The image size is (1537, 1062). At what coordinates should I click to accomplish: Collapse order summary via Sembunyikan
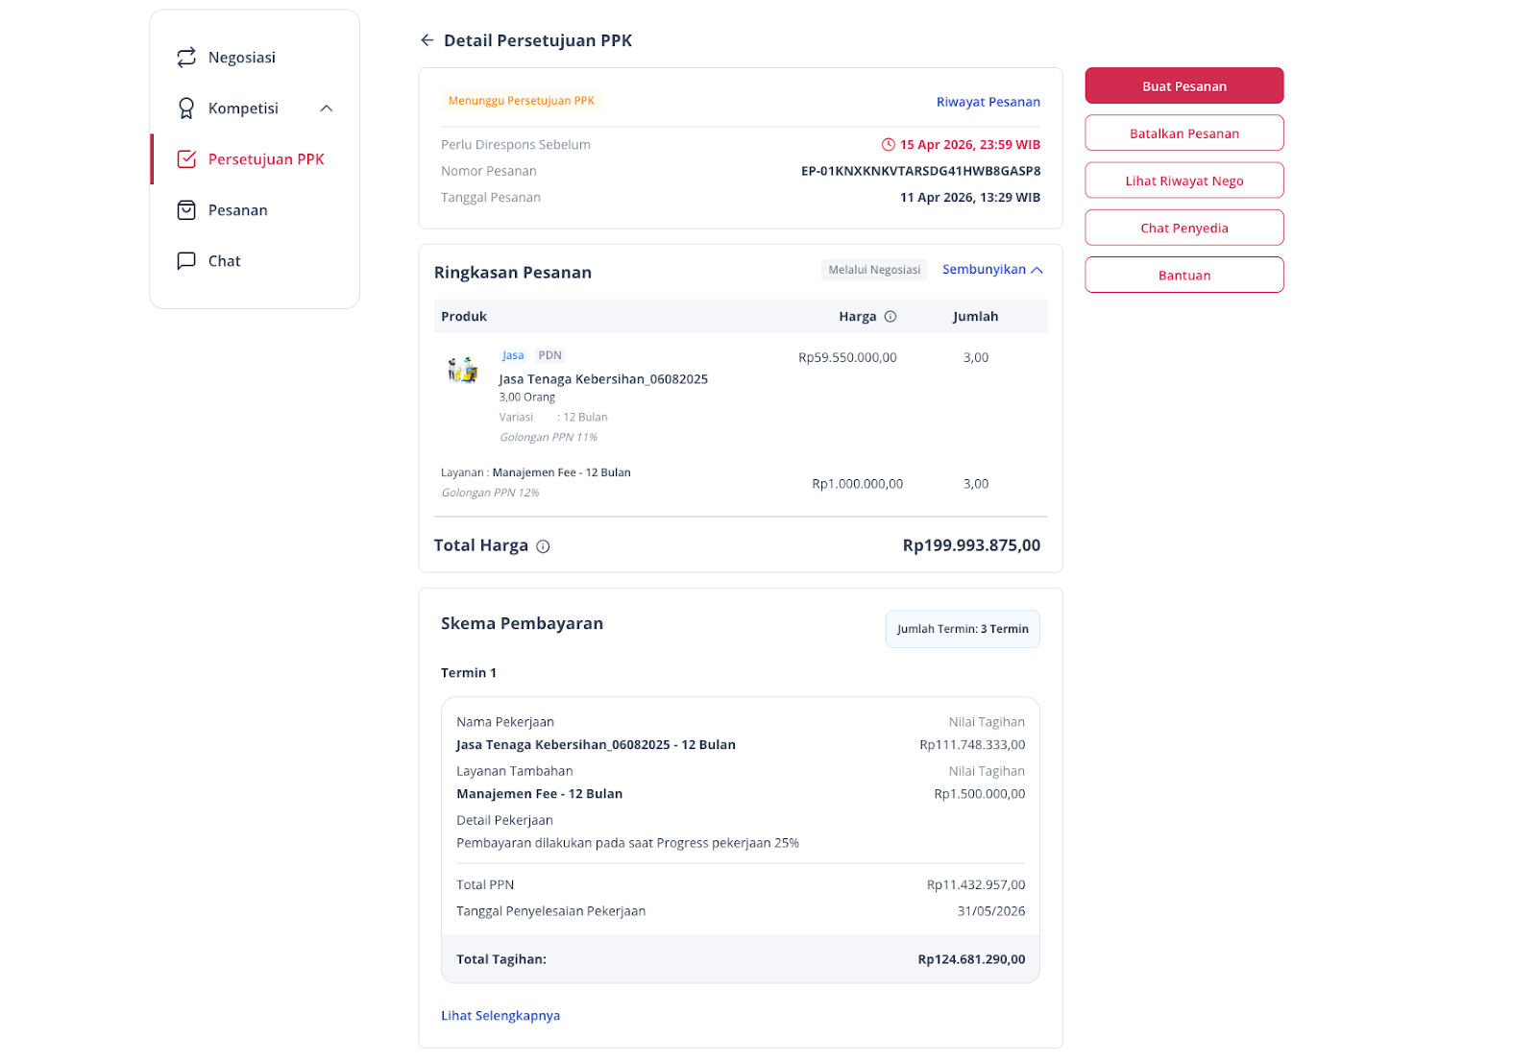pyautogui.click(x=992, y=270)
